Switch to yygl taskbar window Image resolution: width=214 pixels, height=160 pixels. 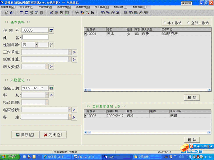click(x=117, y=157)
